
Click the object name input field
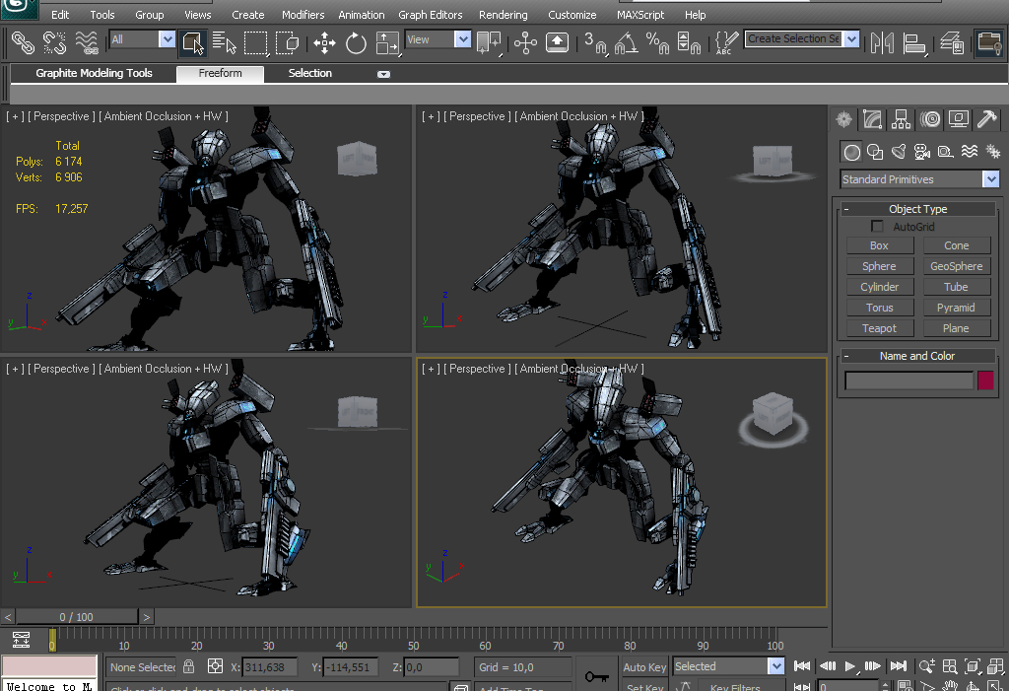pos(908,380)
